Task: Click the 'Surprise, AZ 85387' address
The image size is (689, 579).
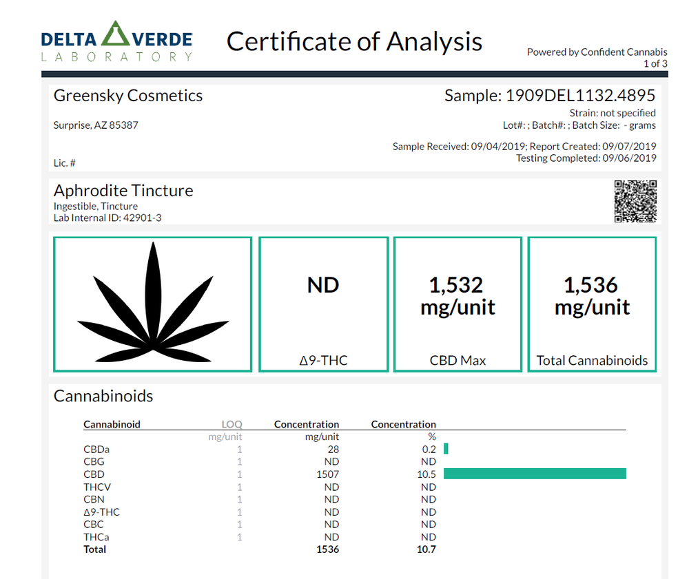Action: click(96, 125)
